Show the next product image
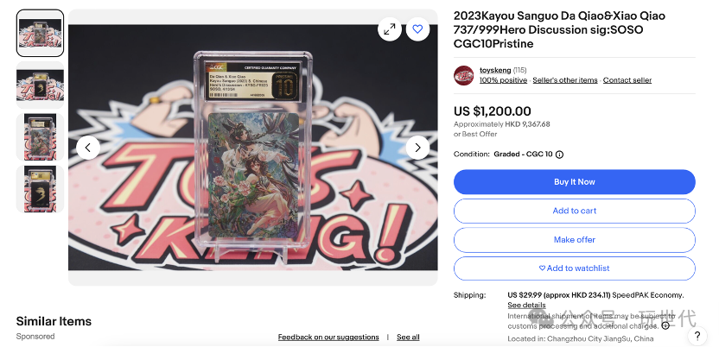719x347 pixels. click(x=417, y=148)
